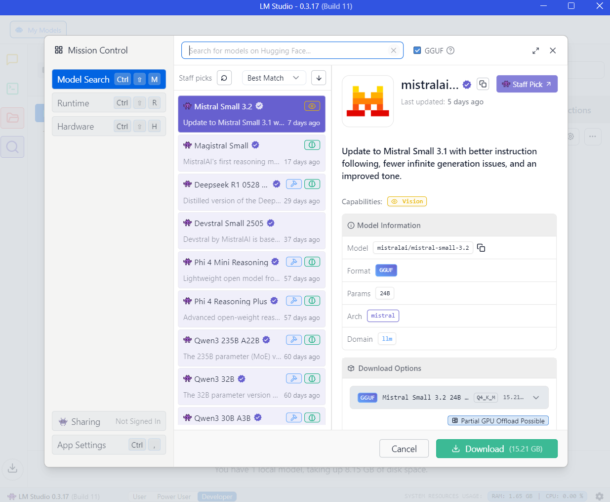
Task: Click the llm domain tag
Action: [x=387, y=339]
